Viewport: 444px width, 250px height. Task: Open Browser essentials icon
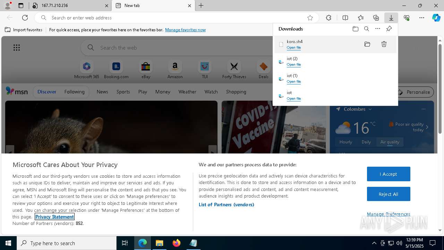pos(407,18)
